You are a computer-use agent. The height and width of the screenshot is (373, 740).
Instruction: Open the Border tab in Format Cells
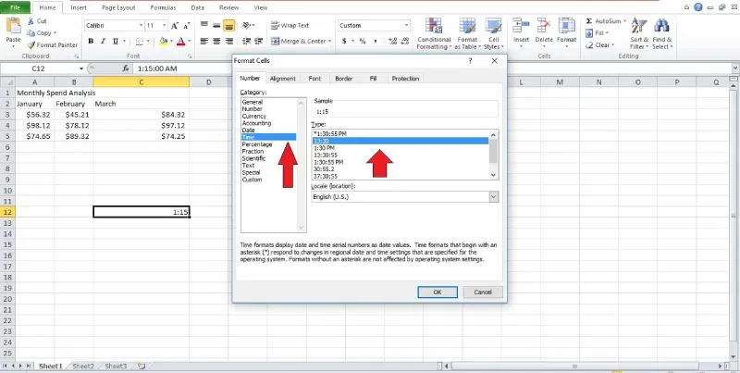pyautogui.click(x=343, y=79)
